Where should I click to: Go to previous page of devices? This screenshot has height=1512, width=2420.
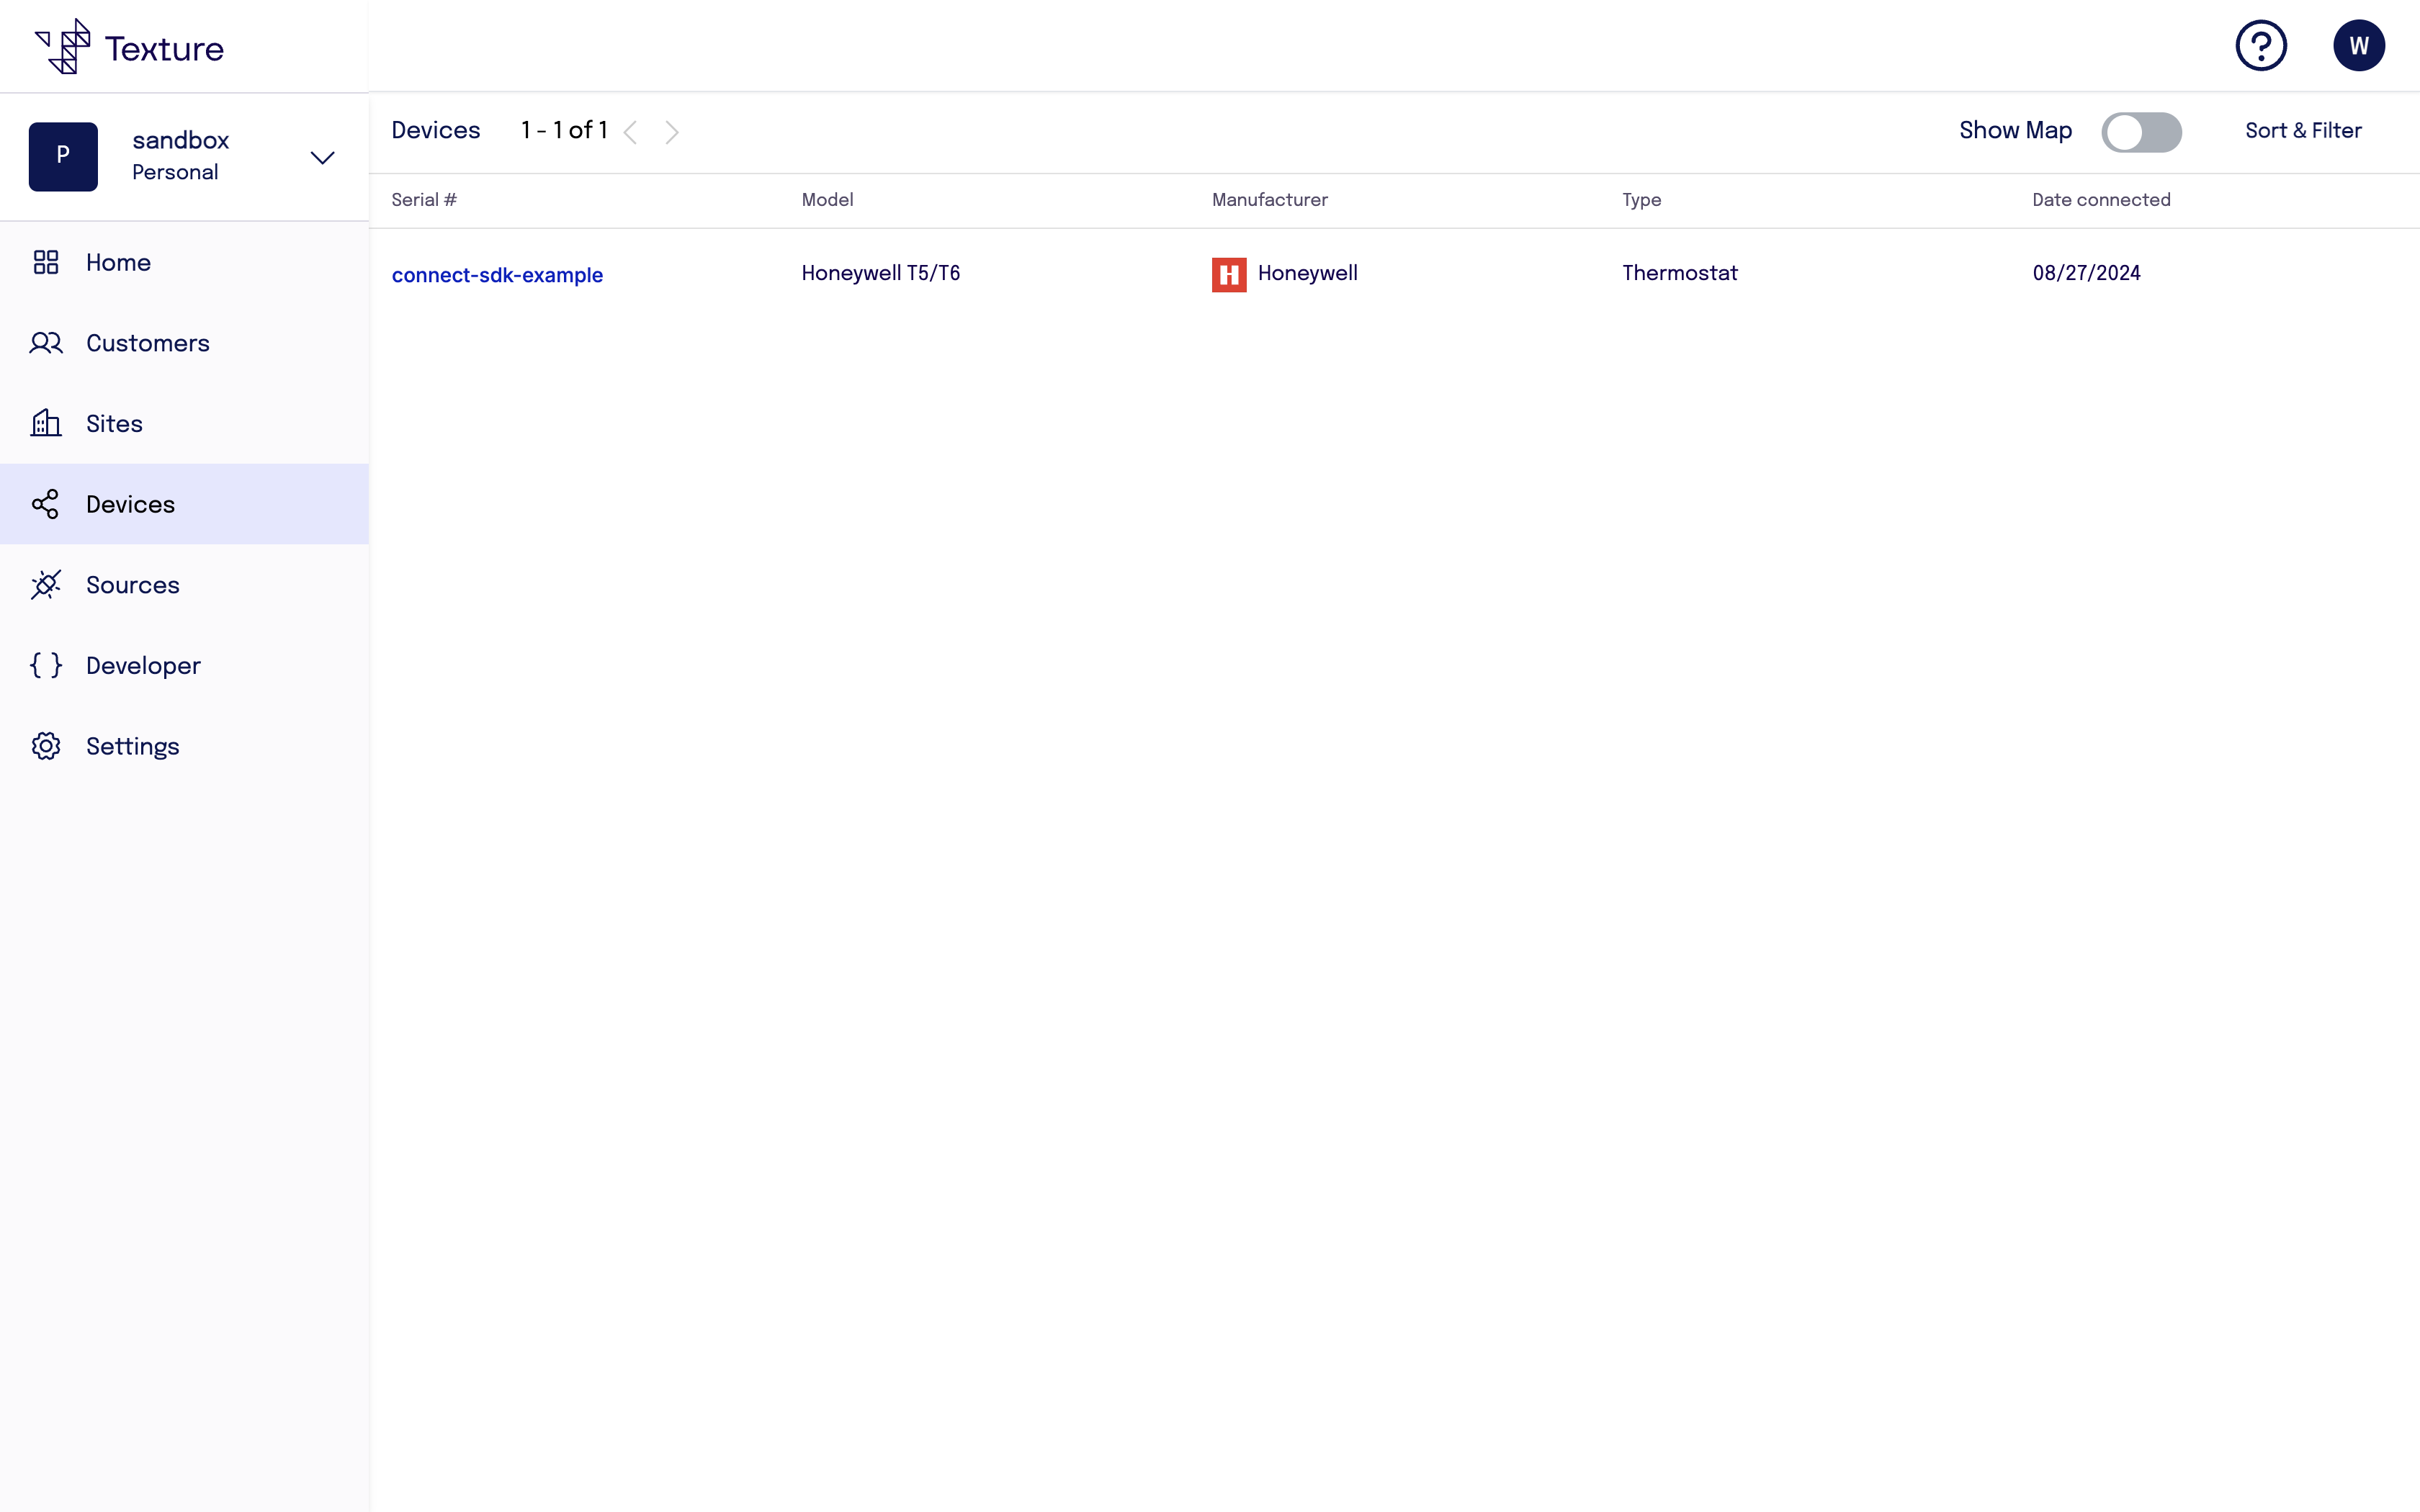630,132
